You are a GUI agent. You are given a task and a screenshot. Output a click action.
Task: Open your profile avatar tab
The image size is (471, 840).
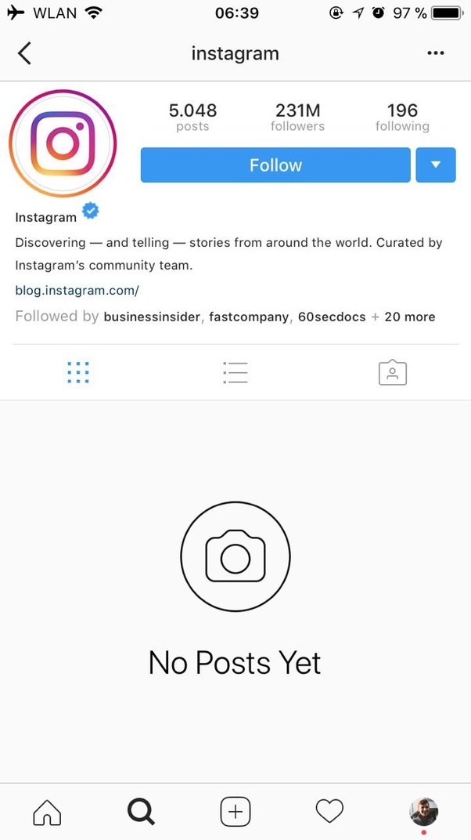(424, 811)
